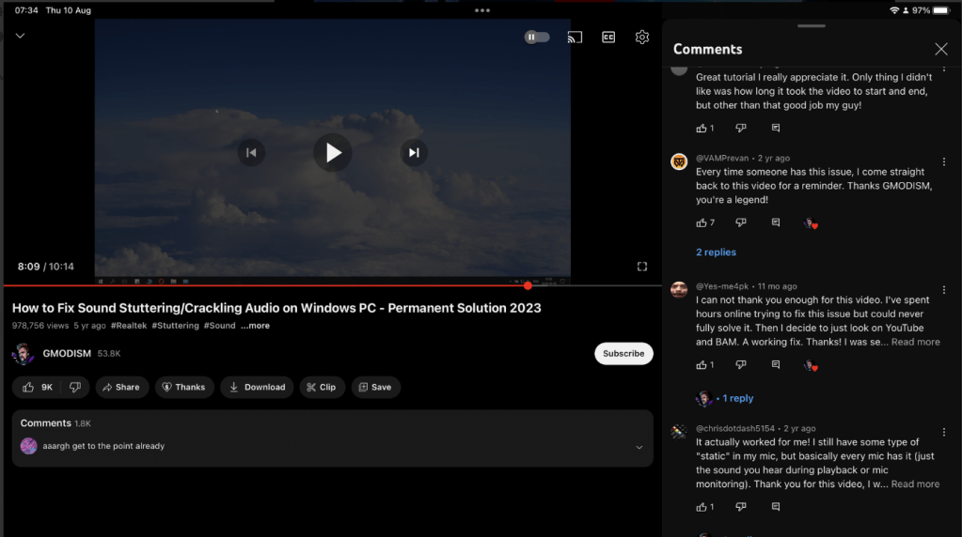Screen dimensions: 962x537
Task: Dislike @VAMPrevan's comment
Action: tap(740, 222)
